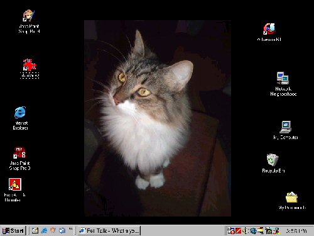The width and height of the screenshot is (314, 236).
Task: Open the volume speaker tray icon
Action: [x=245, y=231]
